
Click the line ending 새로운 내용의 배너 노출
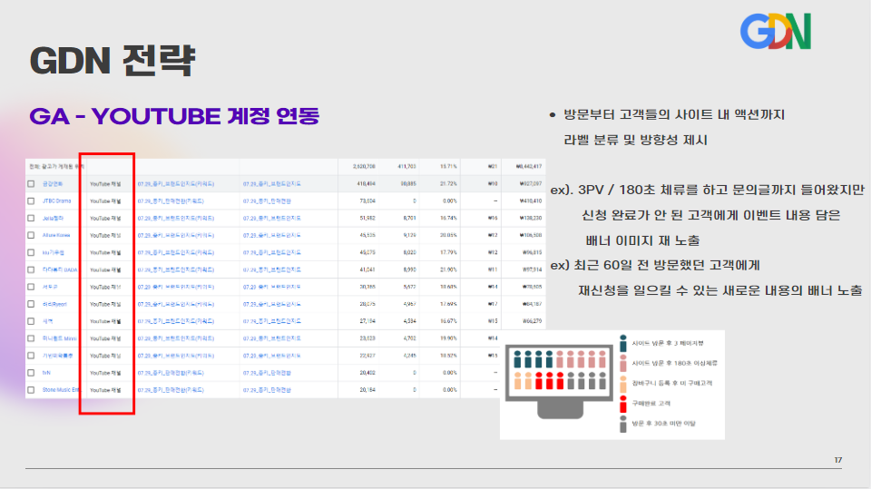(719, 290)
